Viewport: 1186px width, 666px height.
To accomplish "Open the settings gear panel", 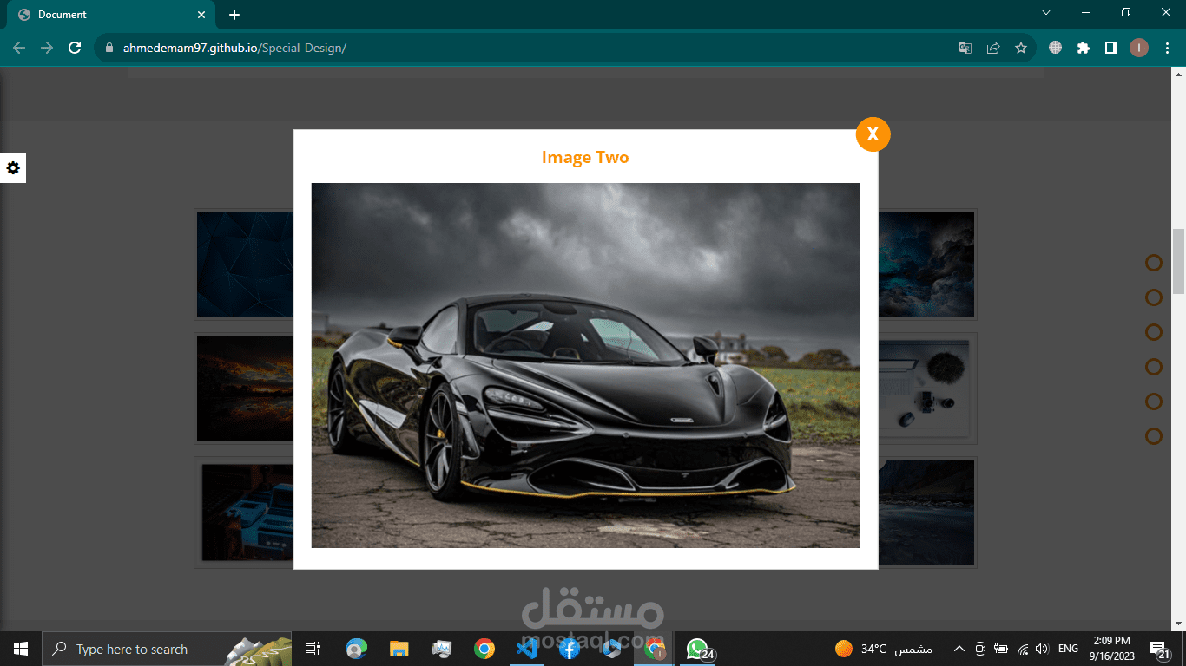I will pyautogui.click(x=13, y=168).
